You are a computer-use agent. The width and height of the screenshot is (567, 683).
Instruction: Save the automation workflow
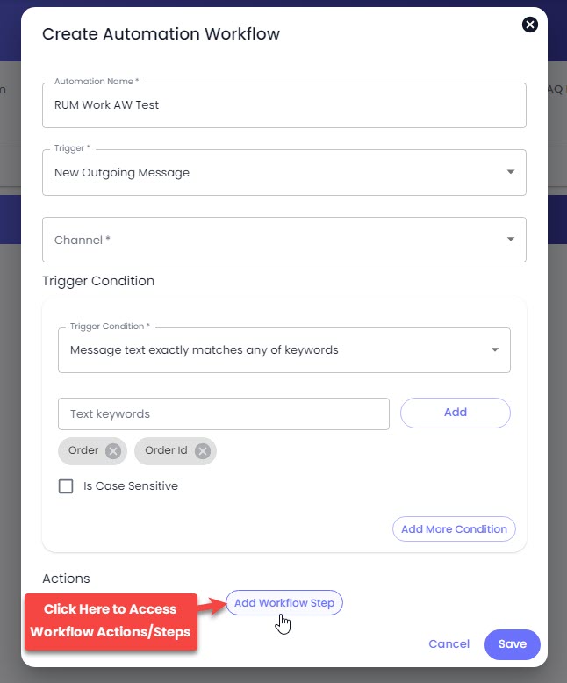pos(512,644)
